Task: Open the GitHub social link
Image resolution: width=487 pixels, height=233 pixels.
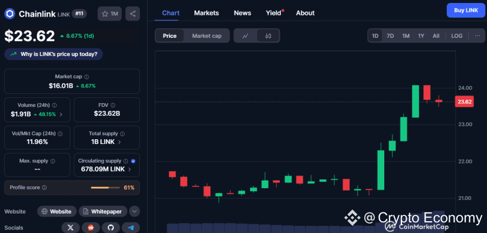Action: [x=111, y=228]
